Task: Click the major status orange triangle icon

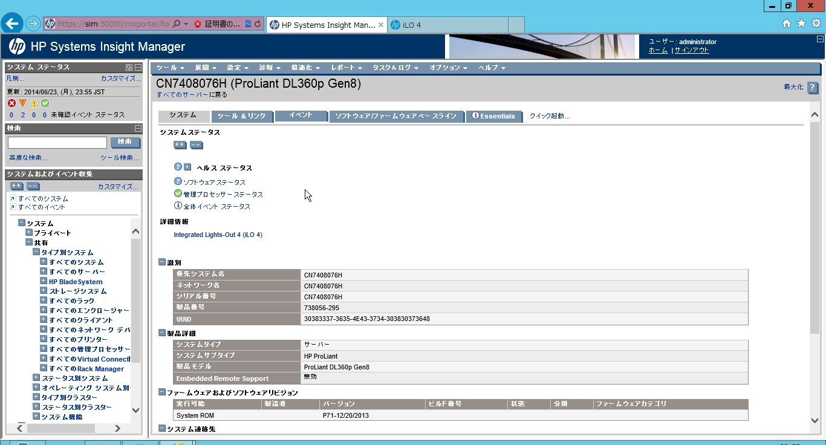Action: [22, 103]
